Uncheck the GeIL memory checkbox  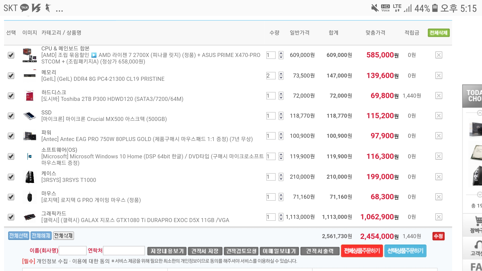tap(11, 76)
